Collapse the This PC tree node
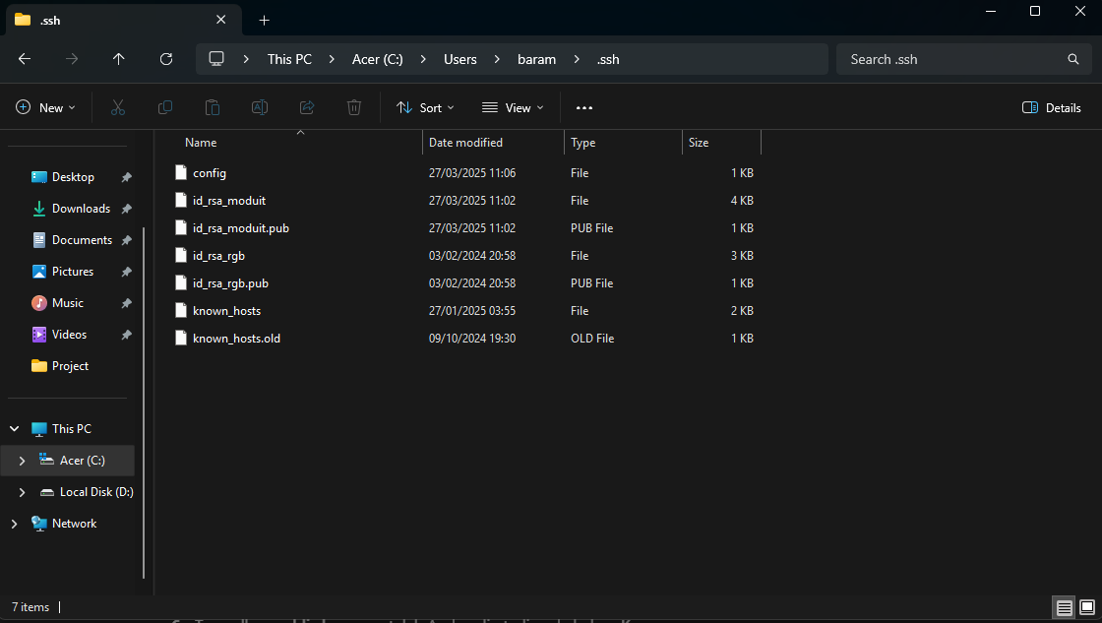This screenshot has width=1102, height=623. coord(15,429)
